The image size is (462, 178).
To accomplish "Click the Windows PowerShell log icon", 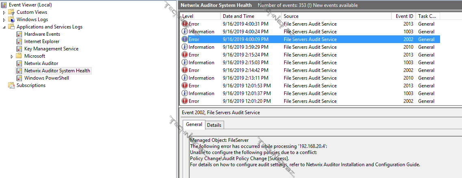I will [19, 78].
